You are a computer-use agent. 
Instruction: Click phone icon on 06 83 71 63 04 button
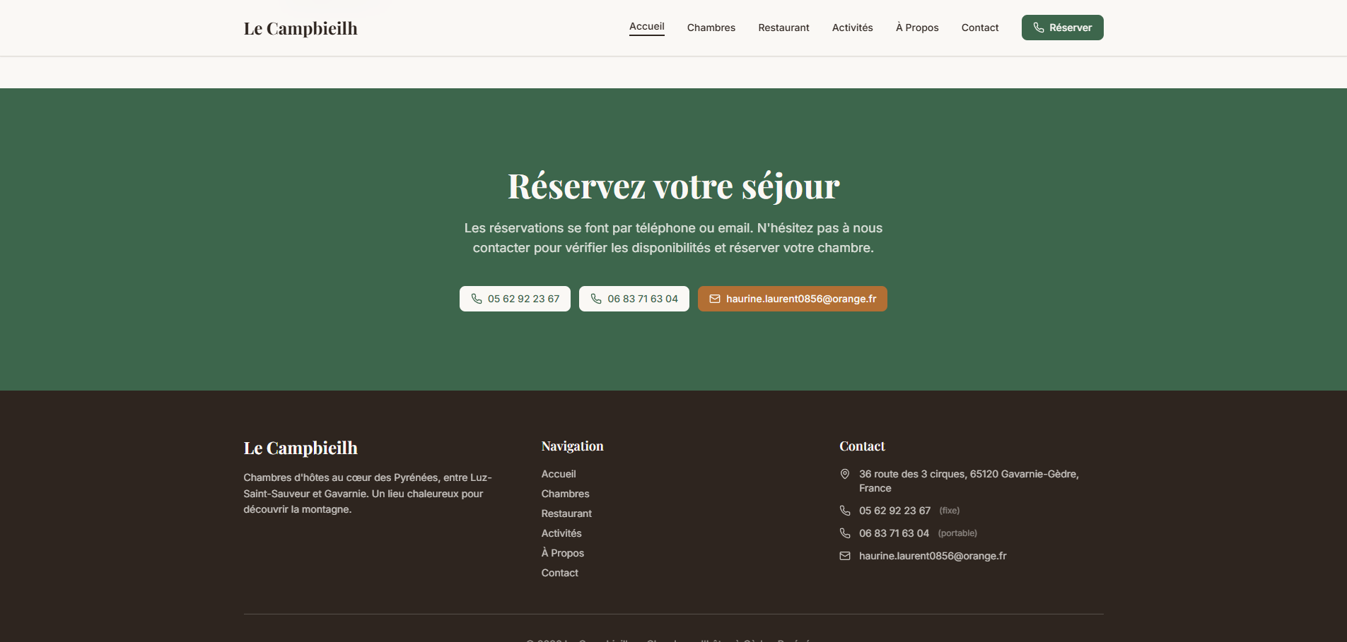click(596, 299)
